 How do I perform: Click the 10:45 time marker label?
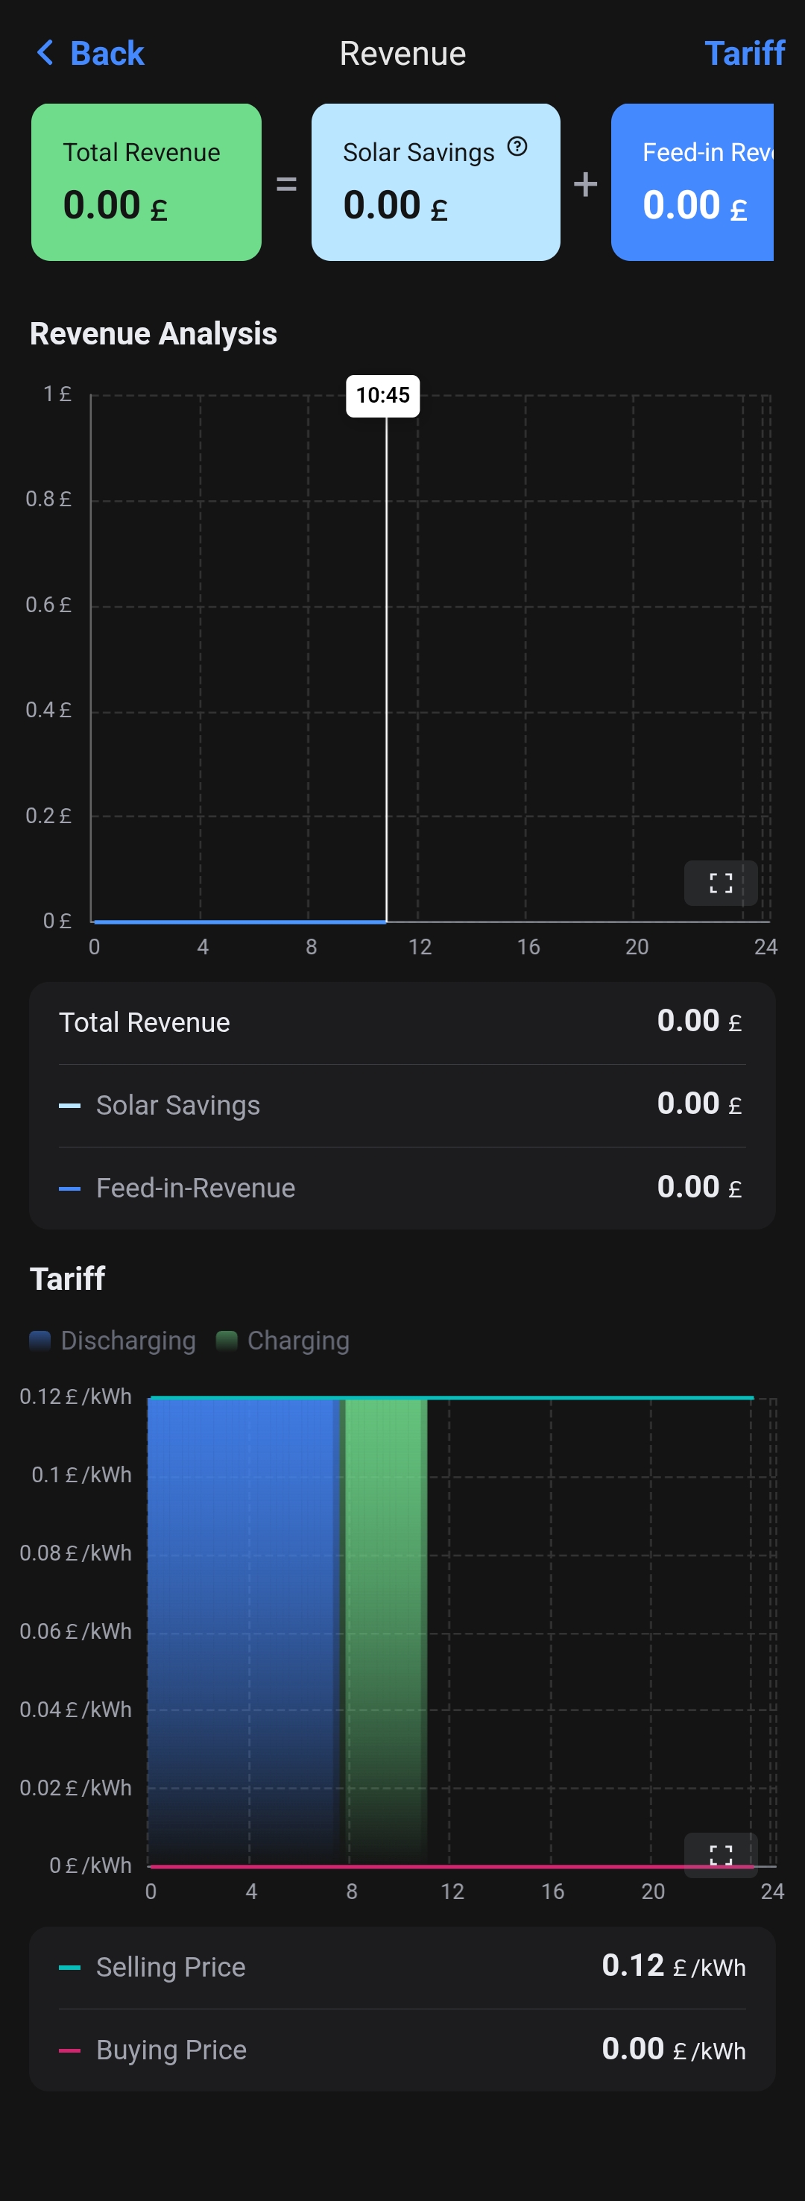click(383, 396)
